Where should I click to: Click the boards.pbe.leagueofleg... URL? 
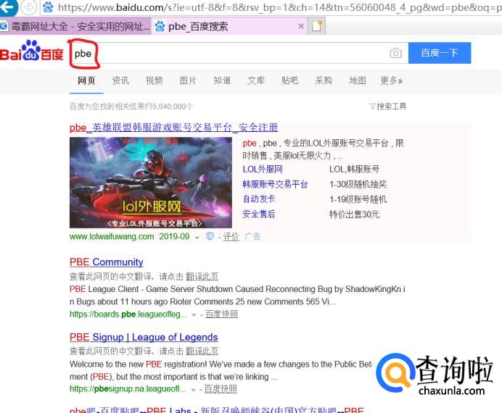pos(128,314)
